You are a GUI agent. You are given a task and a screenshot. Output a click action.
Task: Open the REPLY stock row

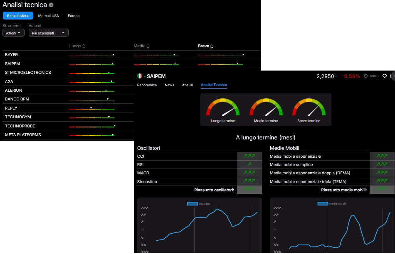[x=68, y=108]
